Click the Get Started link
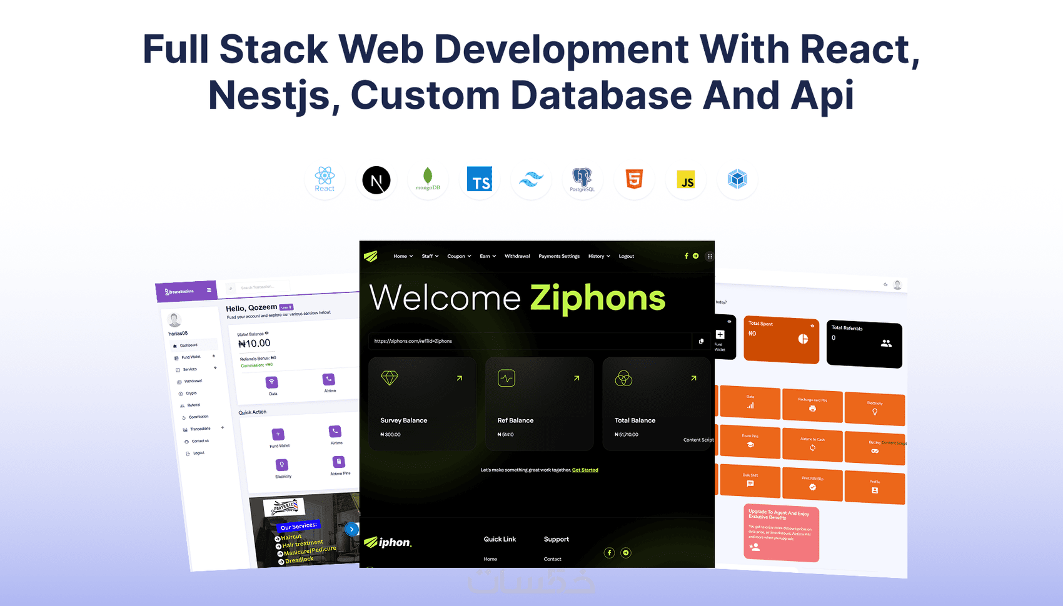 (585, 470)
